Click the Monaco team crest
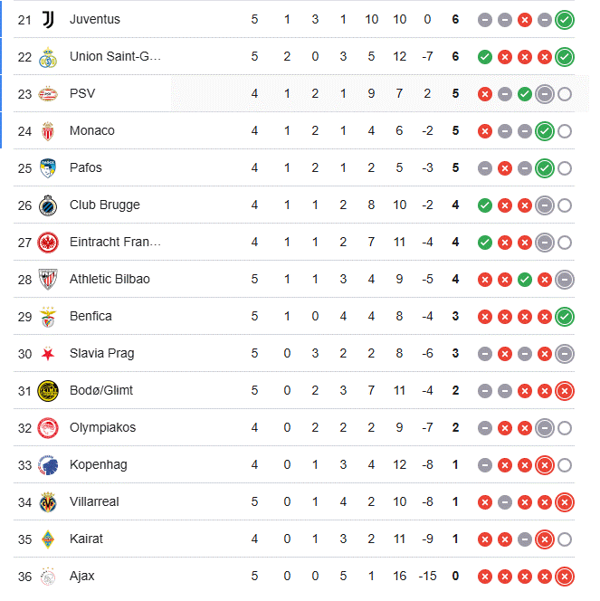This screenshot has width=600, height=601. pos(47,130)
